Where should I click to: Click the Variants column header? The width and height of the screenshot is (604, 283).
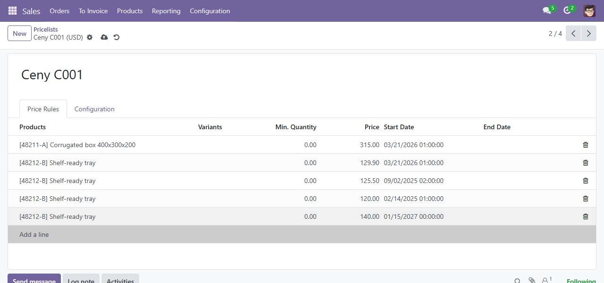point(210,127)
